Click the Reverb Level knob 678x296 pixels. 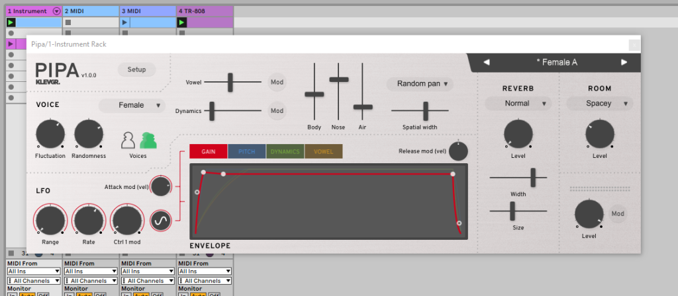pyautogui.click(x=517, y=135)
